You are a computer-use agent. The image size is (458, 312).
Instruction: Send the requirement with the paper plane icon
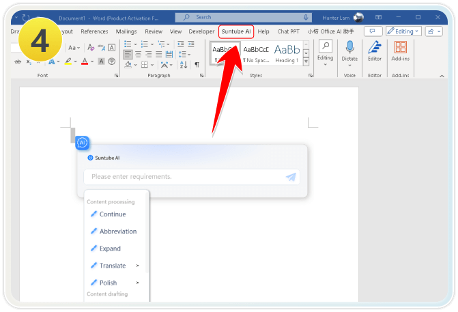[291, 177]
